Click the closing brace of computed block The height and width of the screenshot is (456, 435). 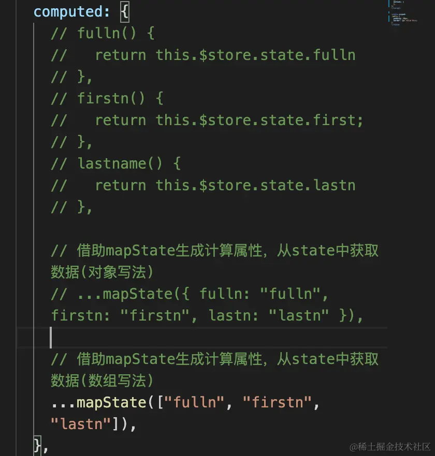click(37, 444)
